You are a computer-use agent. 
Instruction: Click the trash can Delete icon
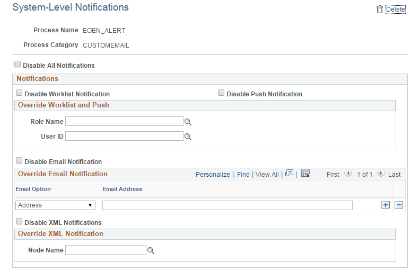point(380,10)
